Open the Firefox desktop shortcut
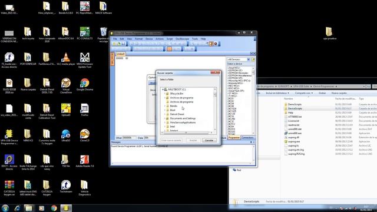Viewport: 377px width, 212px height. (85, 110)
